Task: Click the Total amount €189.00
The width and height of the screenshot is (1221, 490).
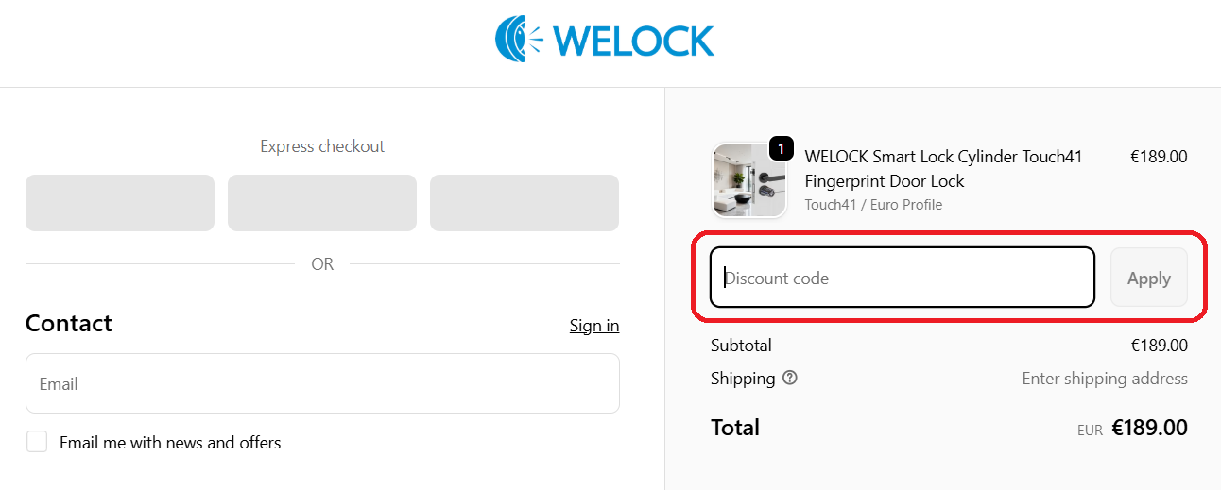Action: point(1149,428)
